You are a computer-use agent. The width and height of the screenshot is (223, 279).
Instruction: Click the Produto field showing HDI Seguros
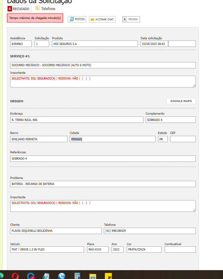(95, 44)
